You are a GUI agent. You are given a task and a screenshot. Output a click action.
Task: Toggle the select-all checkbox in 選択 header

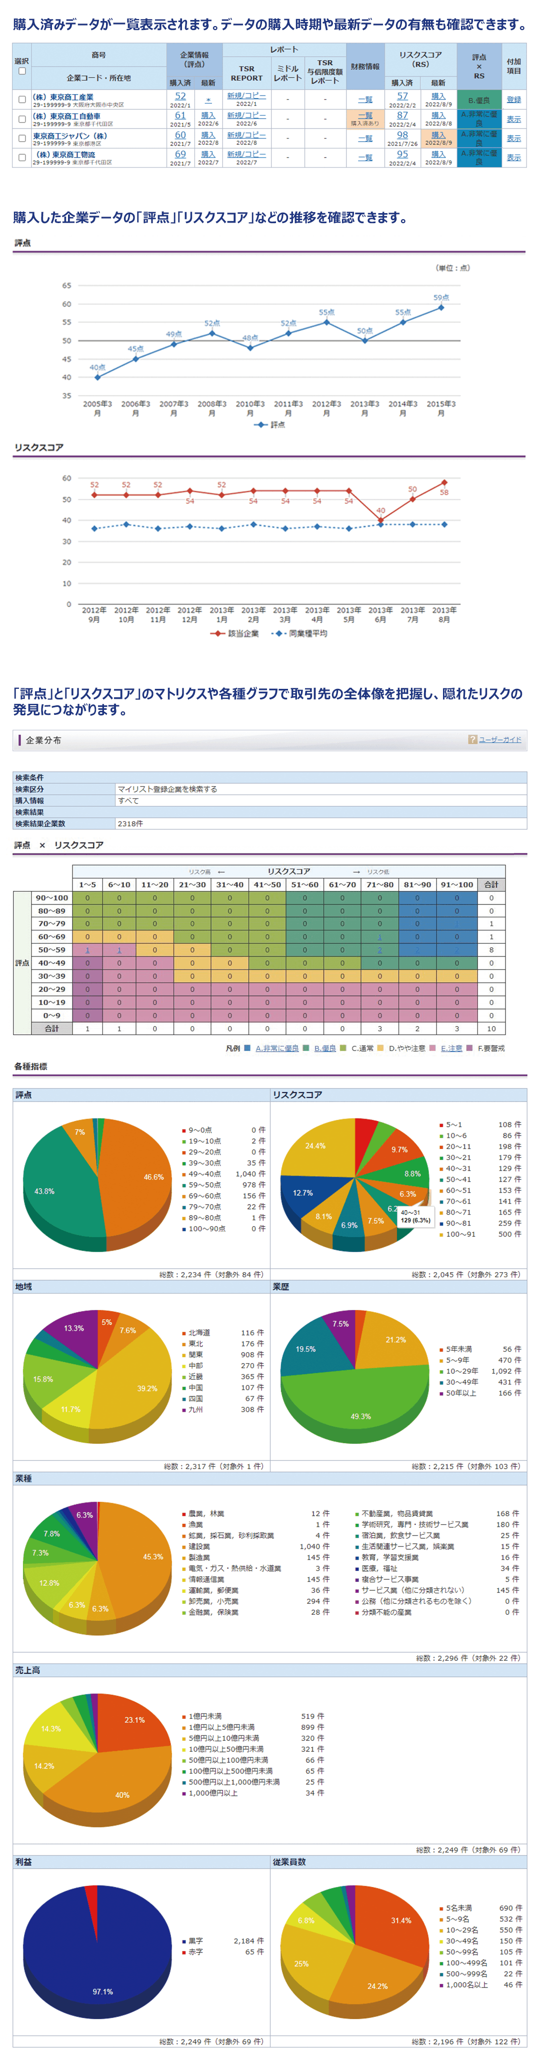coord(21,72)
